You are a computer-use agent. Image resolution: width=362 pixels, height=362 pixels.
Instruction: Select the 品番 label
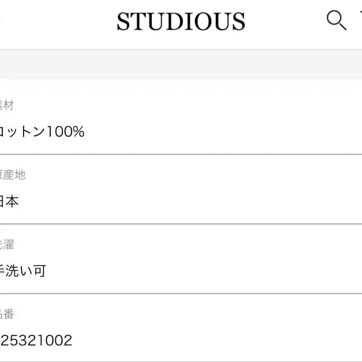7,314
